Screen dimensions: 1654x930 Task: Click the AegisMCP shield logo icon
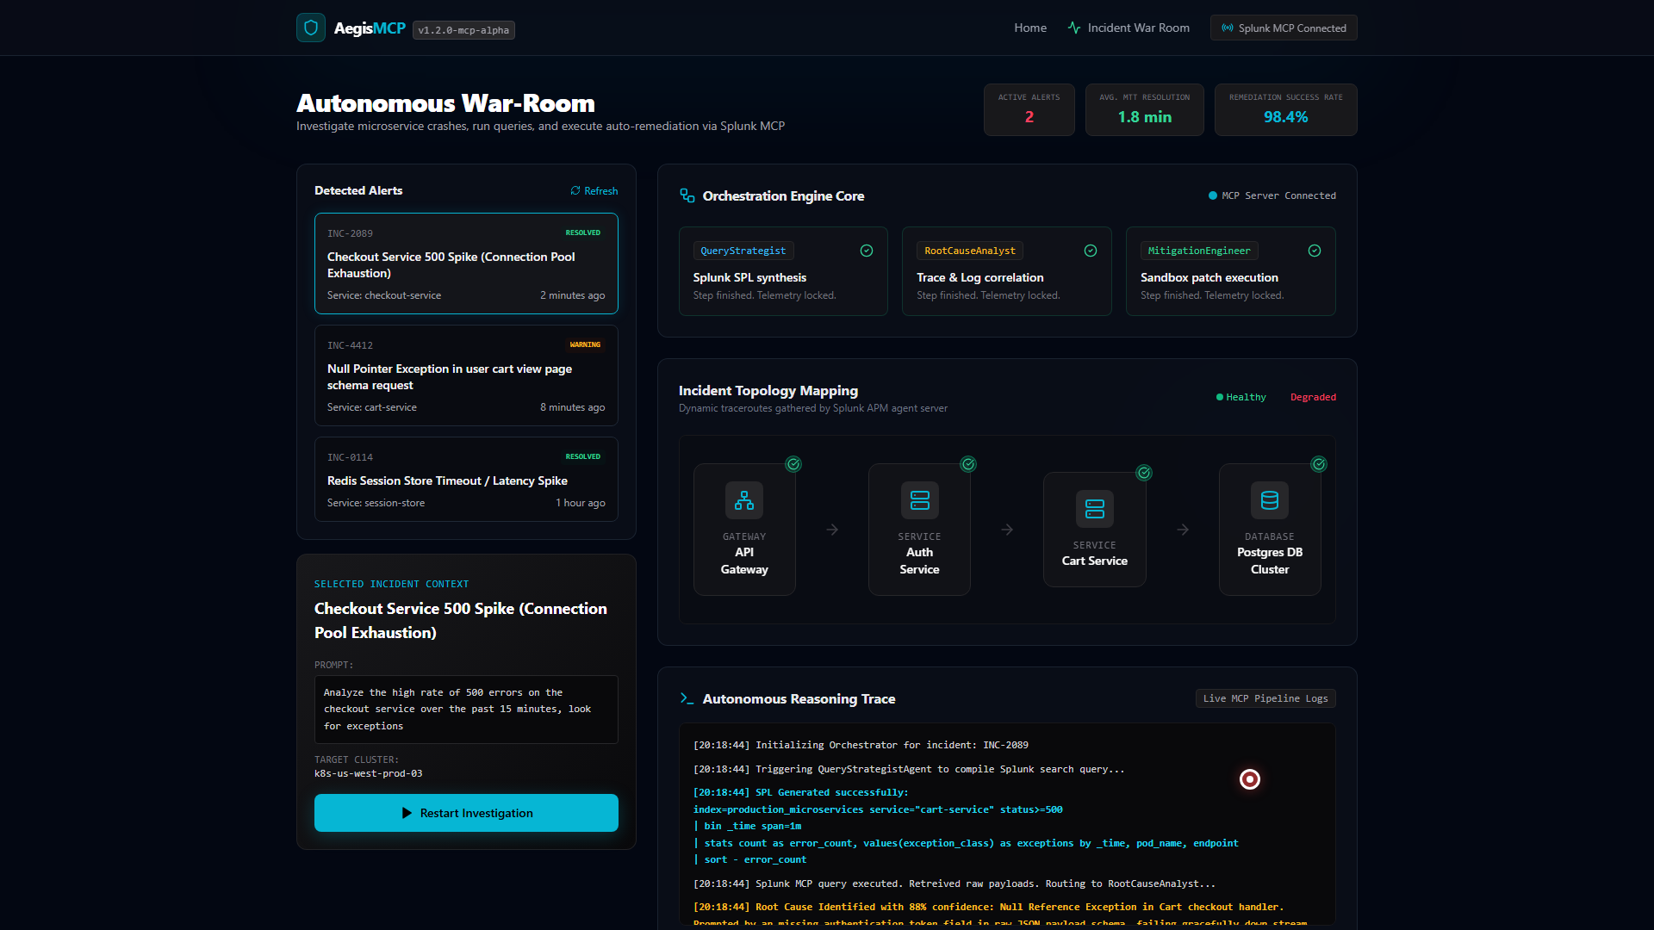pos(311,28)
